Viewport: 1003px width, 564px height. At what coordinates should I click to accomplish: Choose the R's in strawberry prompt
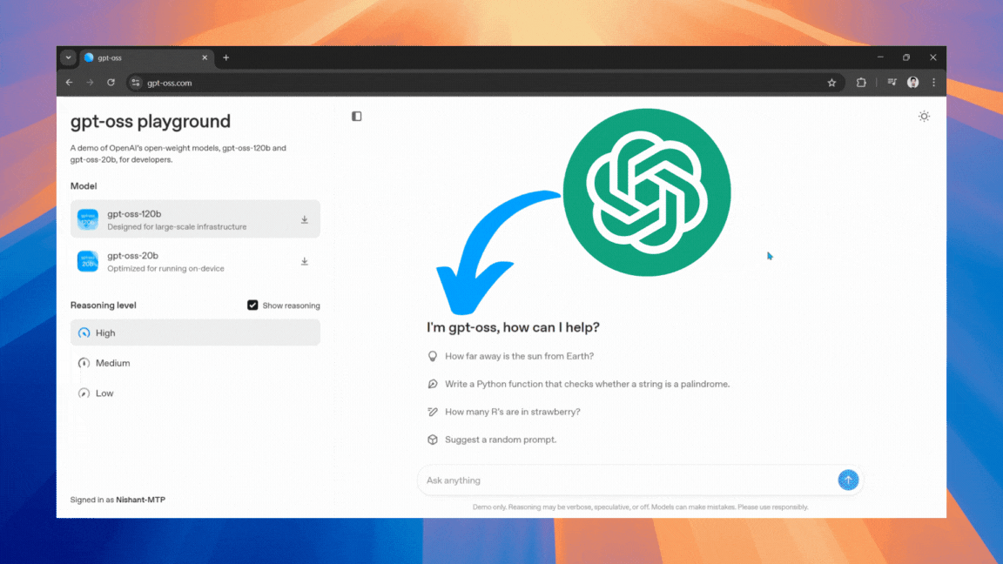coord(512,412)
